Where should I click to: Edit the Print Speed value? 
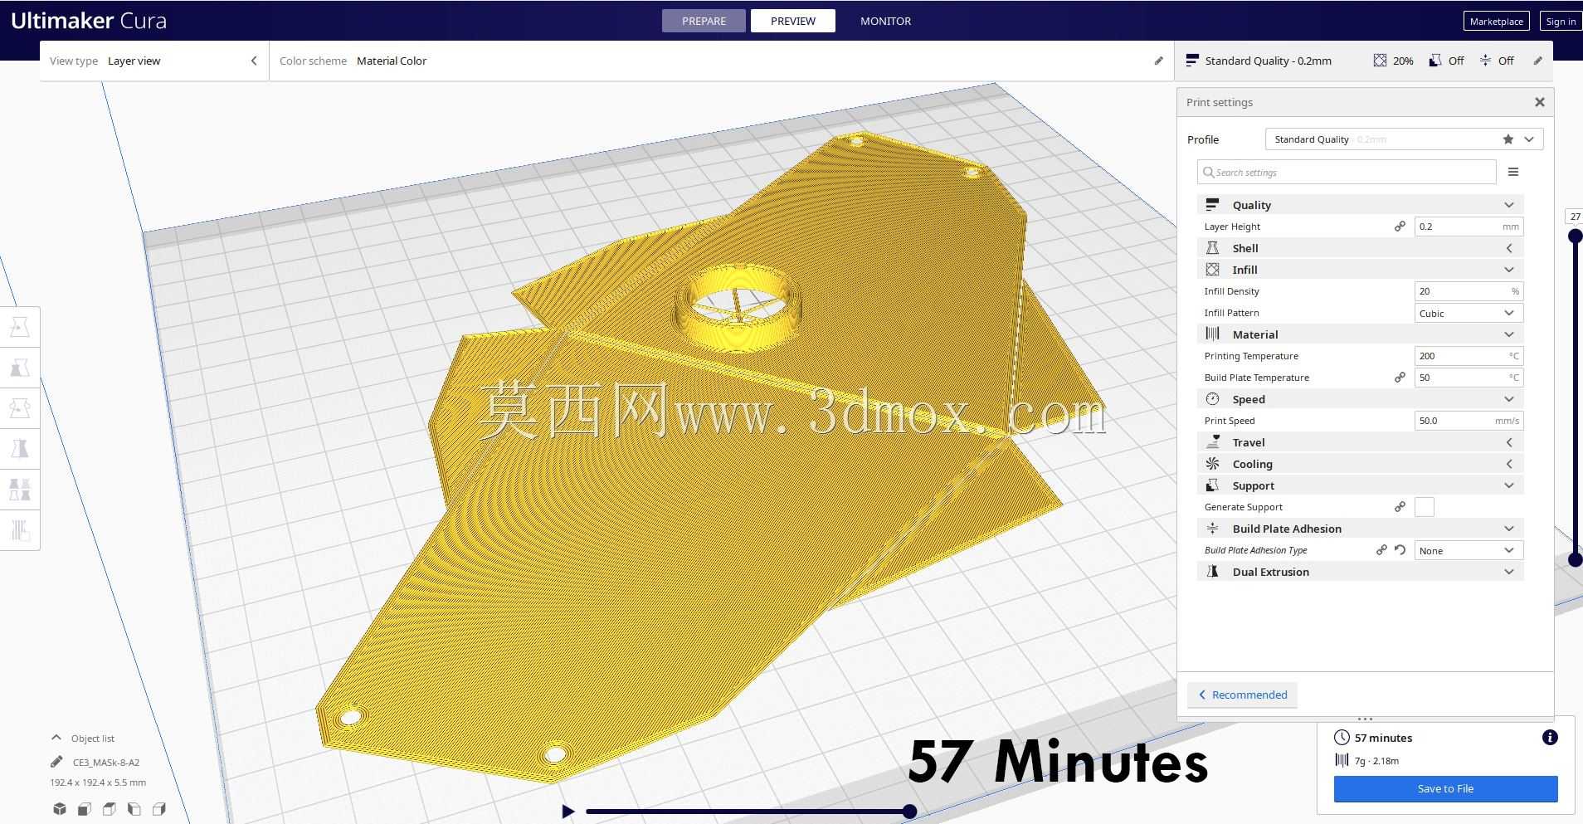[1469, 421]
